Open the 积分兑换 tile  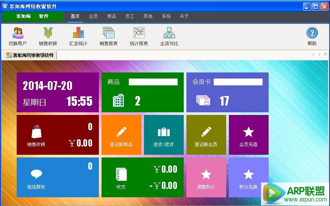(x=249, y=178)
